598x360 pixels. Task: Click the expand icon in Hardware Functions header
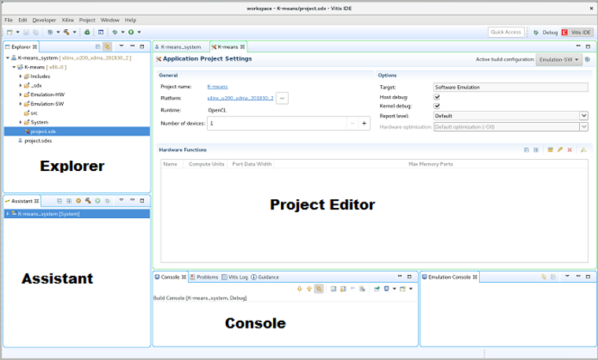(536, 150)
